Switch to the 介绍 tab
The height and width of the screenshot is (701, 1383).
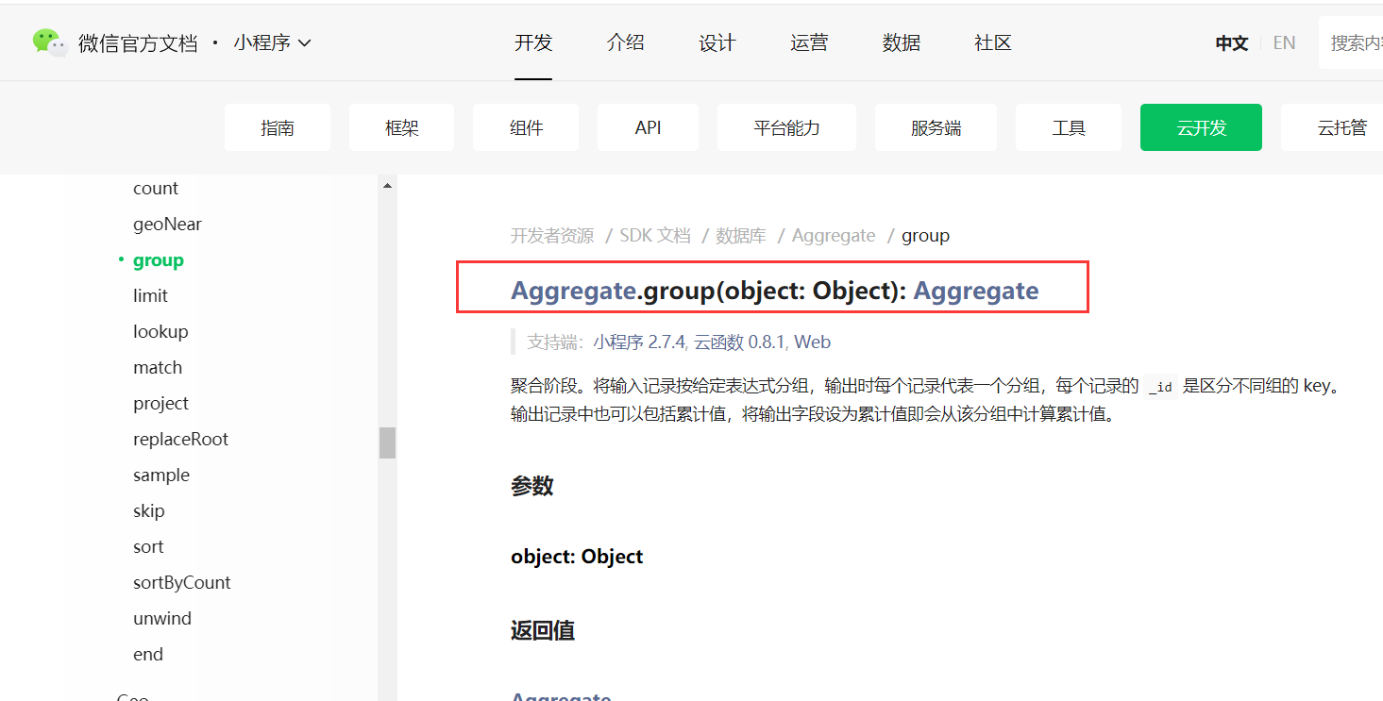(625, 42)
